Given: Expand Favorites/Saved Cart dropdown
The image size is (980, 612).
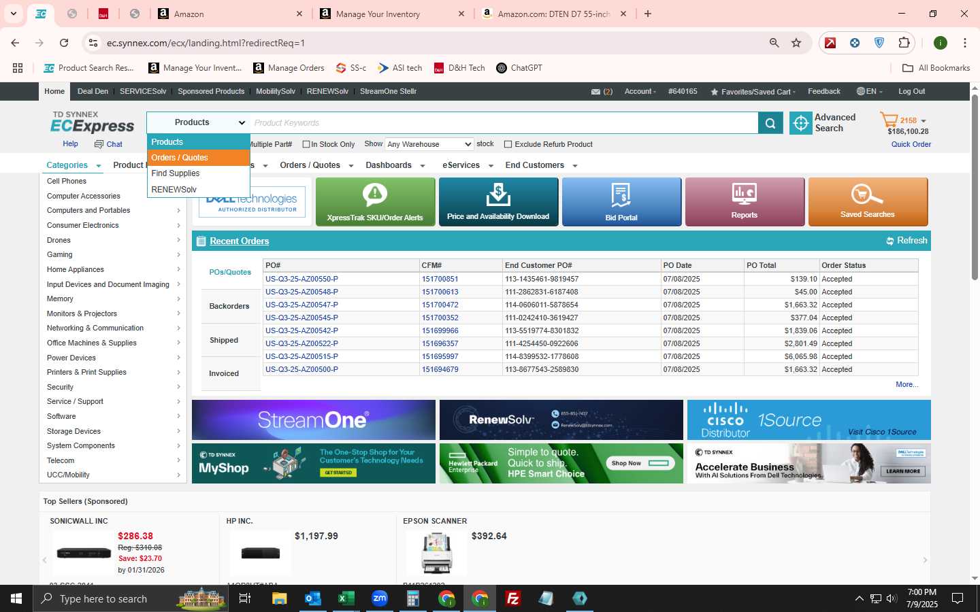Looking at the screenshot, I should [753, 92].
